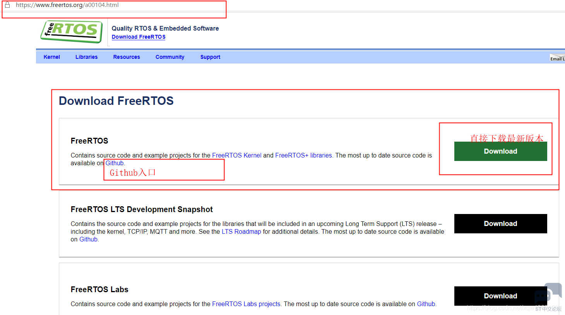Open the Libraries menu
Image resolution: width=565 pixels, height=315 pixels.
point(86,57)
